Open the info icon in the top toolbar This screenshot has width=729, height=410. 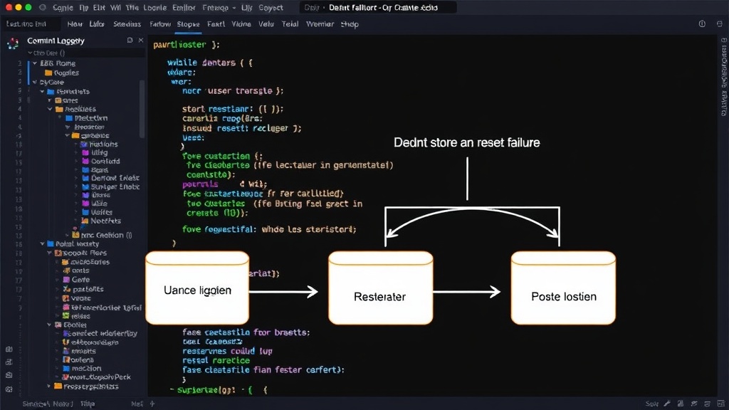coord(702,23)
